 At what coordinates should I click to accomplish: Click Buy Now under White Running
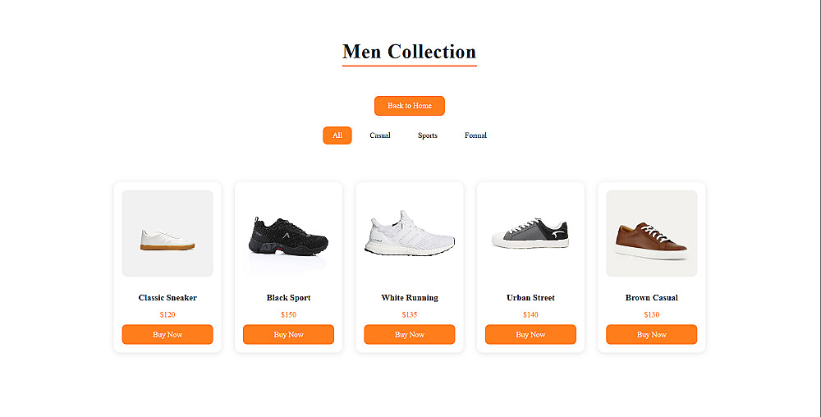[410, 335]
